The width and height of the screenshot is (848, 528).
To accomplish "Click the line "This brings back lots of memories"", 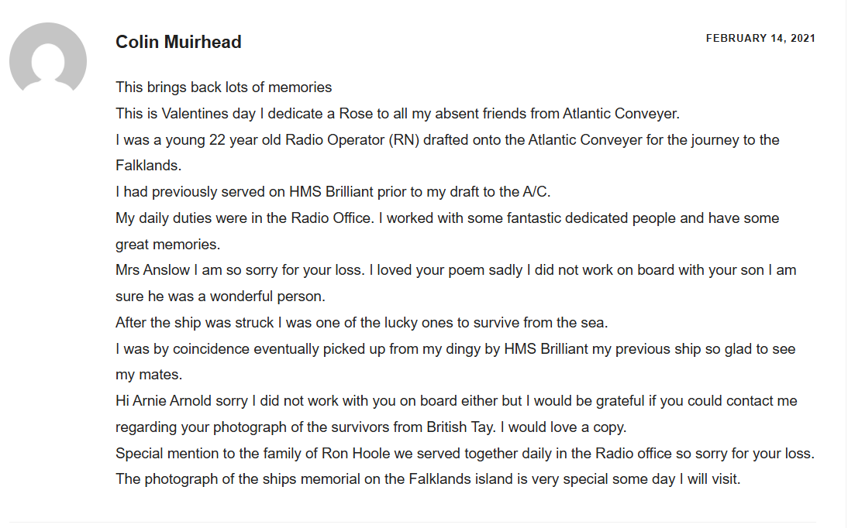I will pyautogui.click(x=223, y=87).
